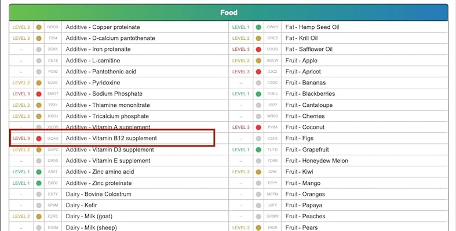Select the green dot beside Blackberries

pyautogui.click(x=258, y=94)
